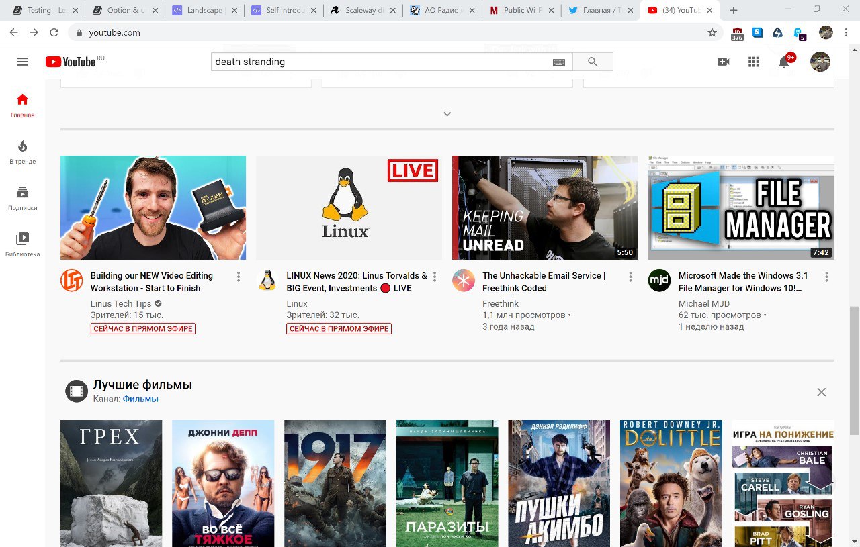860x547 pixels.
Task: Open Chrome profile avatar in toolbar
Action: [x=826, y=32]
